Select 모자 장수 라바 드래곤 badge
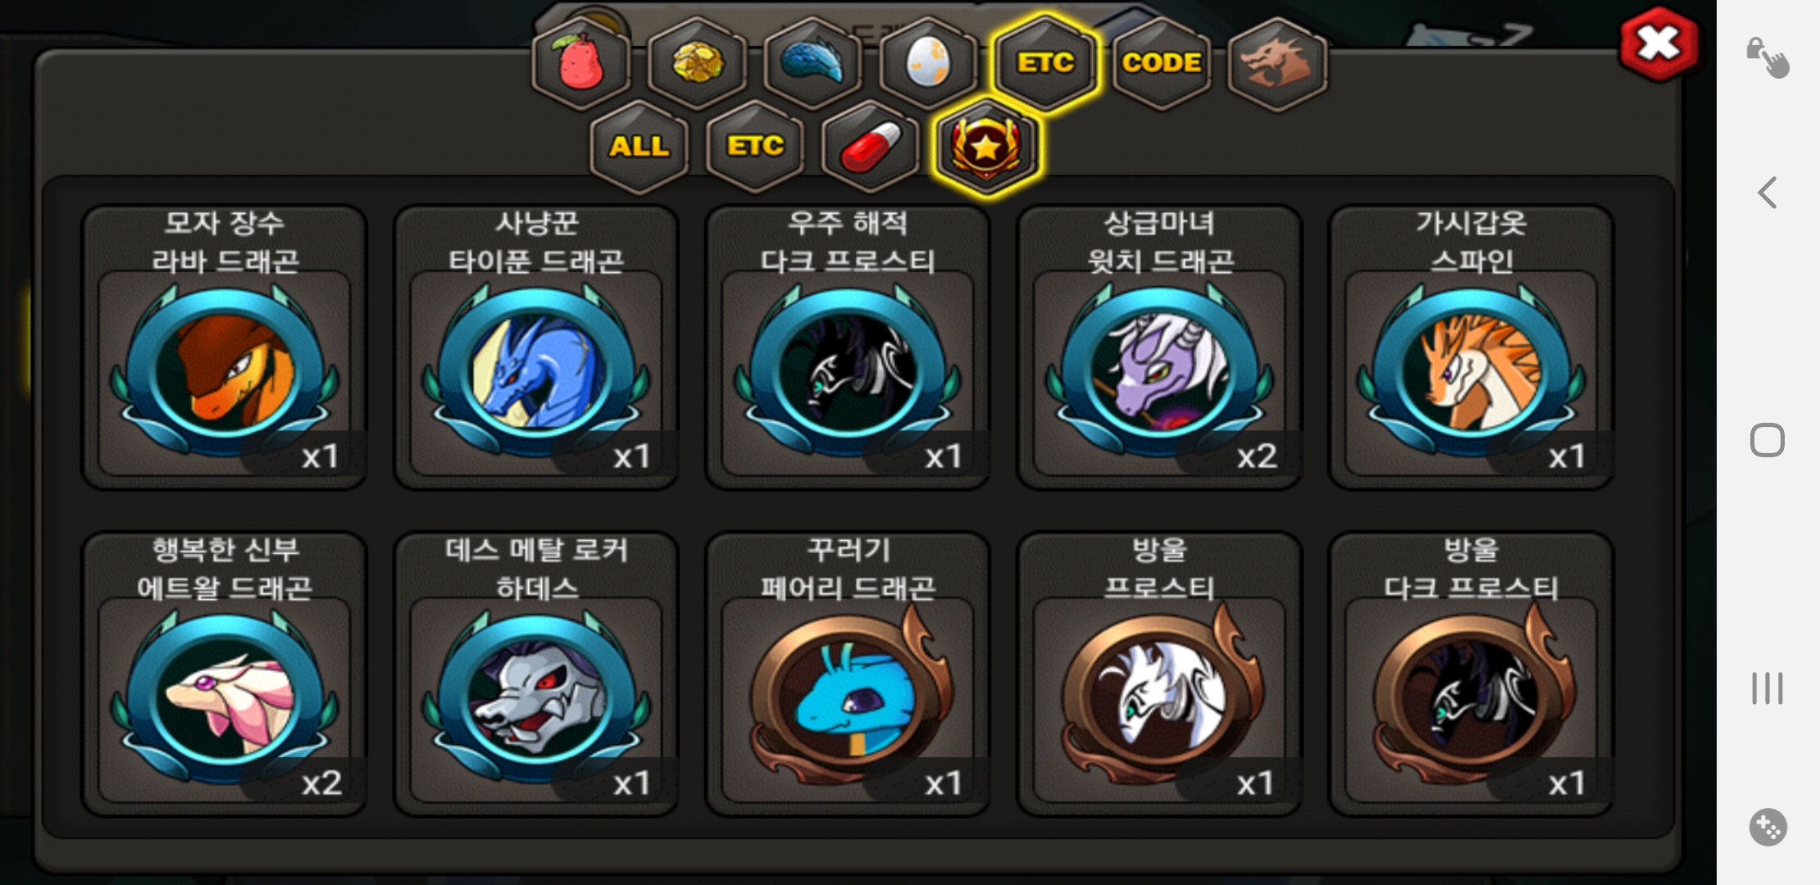 tap(224, 347)
